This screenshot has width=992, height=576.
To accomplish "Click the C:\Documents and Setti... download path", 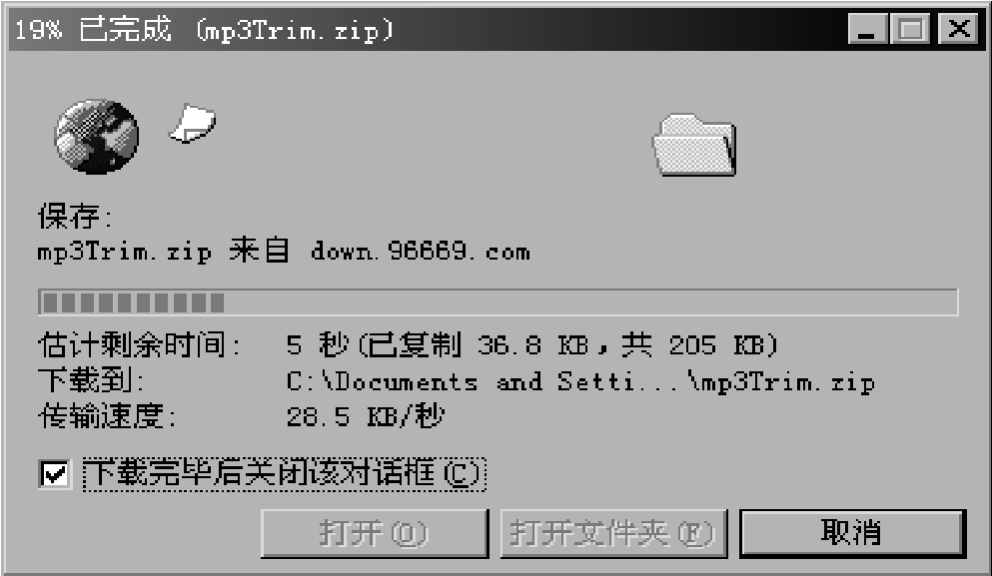I will pos(580,382).
